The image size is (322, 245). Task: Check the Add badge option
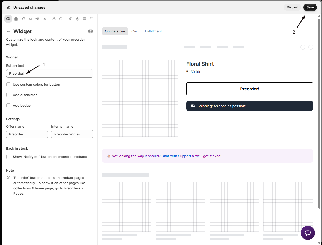pos(8,105)
